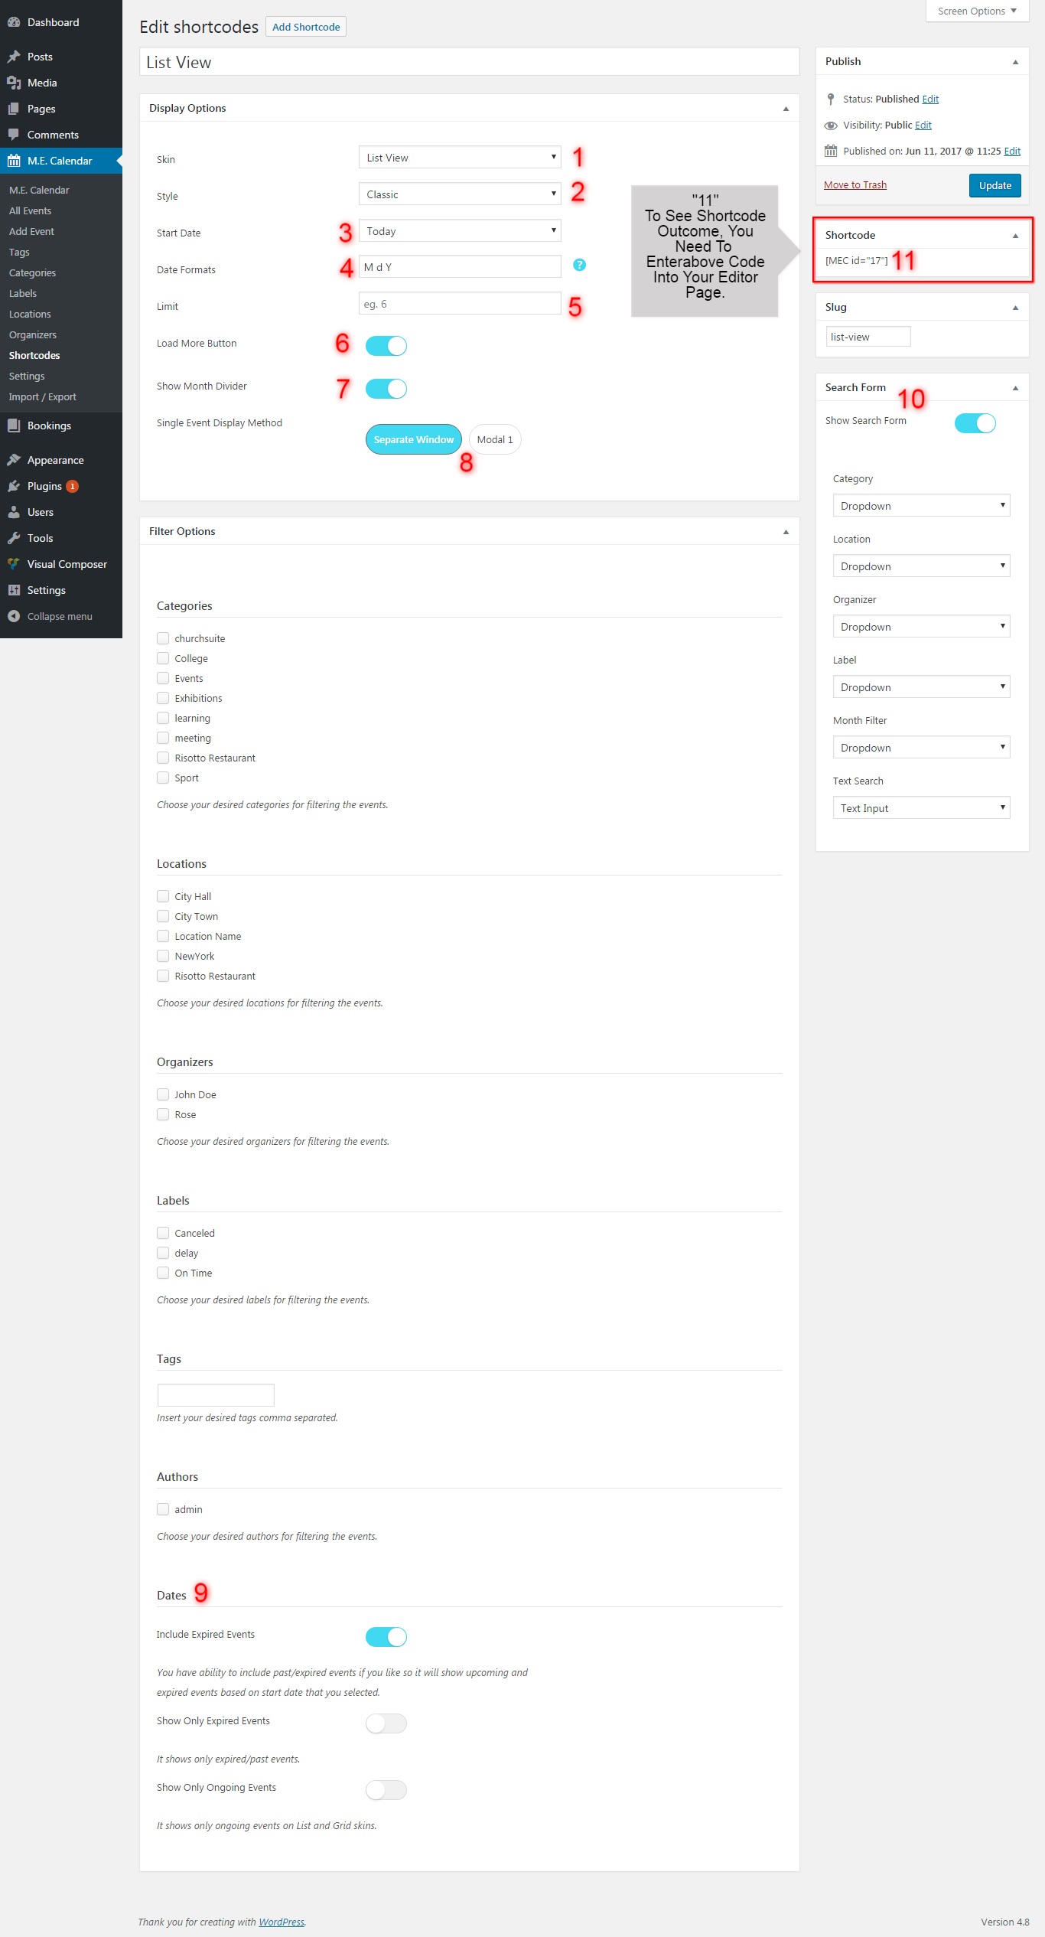Click the Tools wrench icon
Screen dimensions: 1045x1937
click(14, 538)
